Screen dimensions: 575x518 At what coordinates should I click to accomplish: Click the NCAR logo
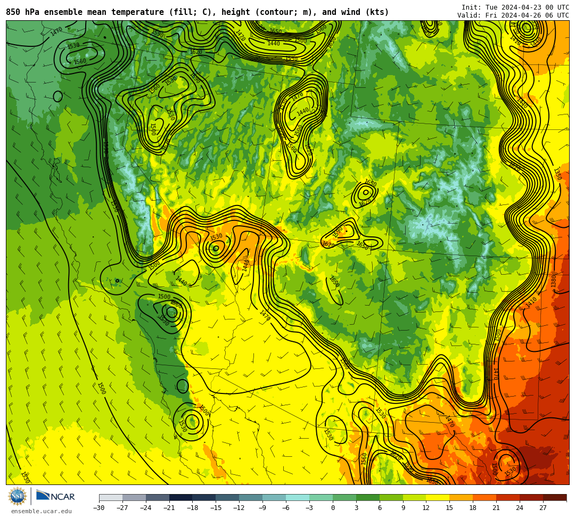coord(55,496)
